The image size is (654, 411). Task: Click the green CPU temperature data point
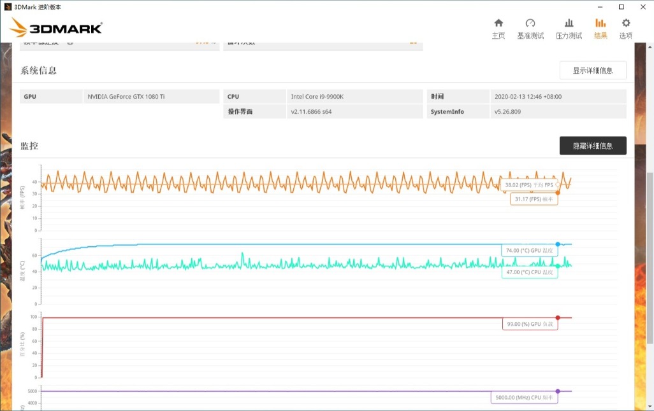point(558,266)
